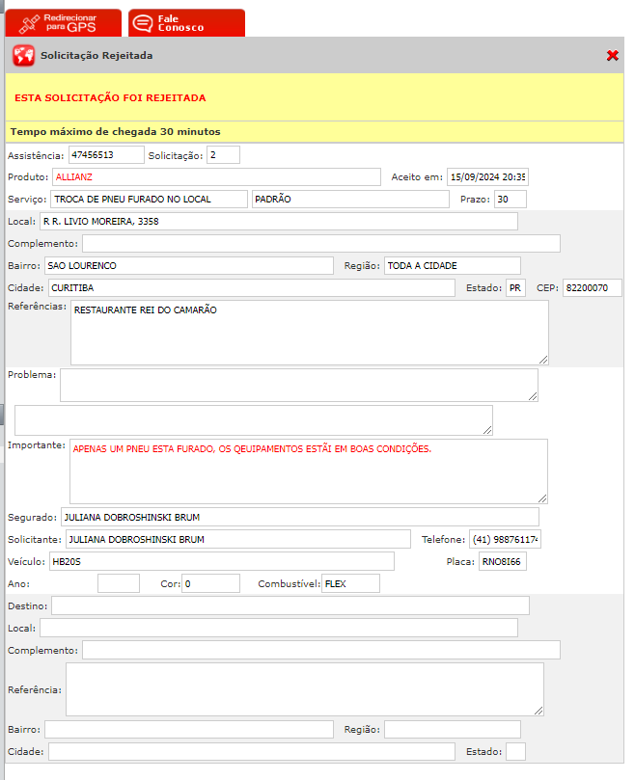The height and width of the screenshot is (780, 635).
Task: Click the globe icon beside Solicitação Rejeitada
Action: (23, 55)
